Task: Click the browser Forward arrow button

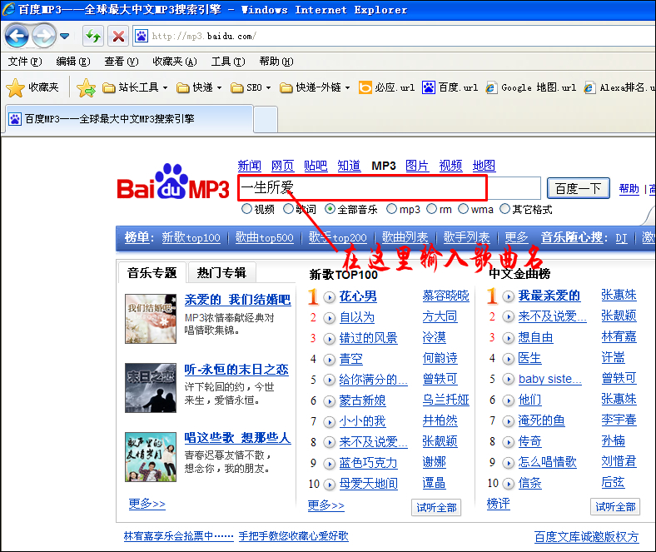Action: (x=44, y=36)
